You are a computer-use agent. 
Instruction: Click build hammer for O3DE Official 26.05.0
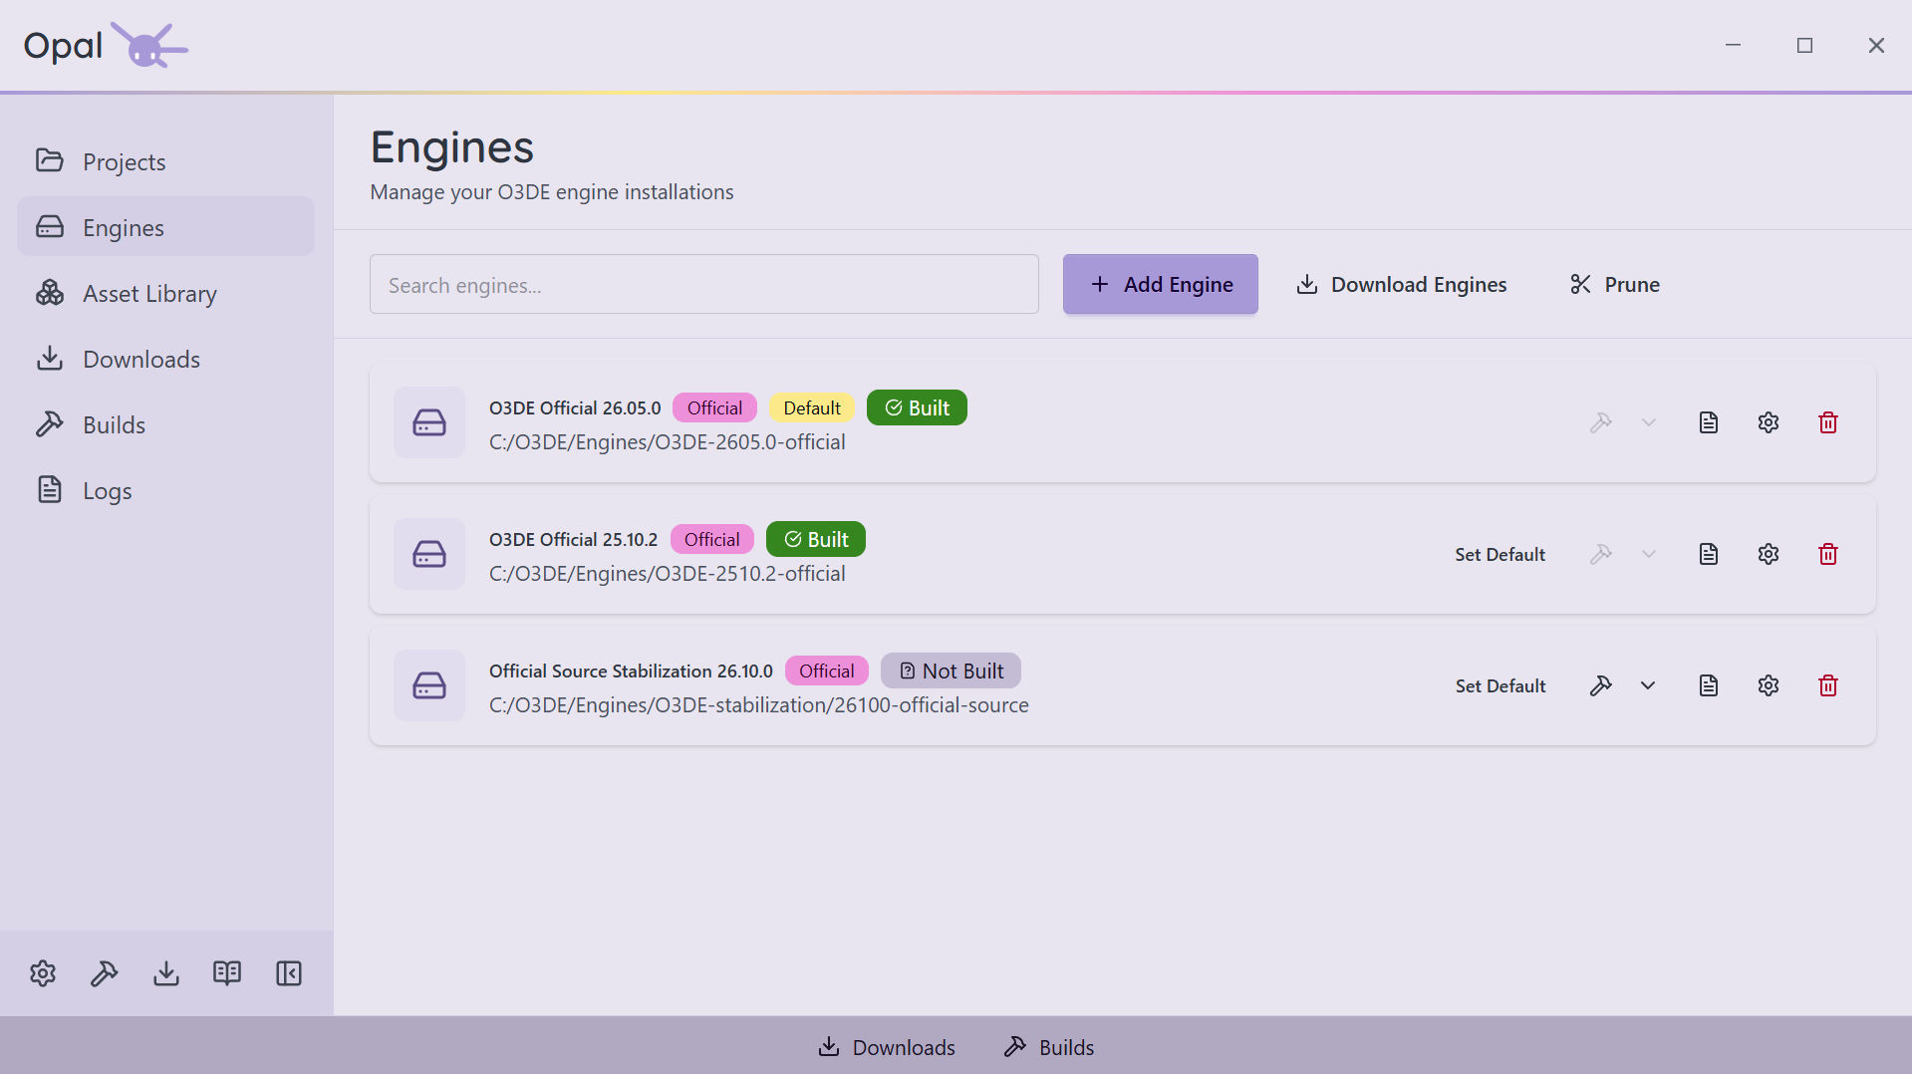(1600, 422)
